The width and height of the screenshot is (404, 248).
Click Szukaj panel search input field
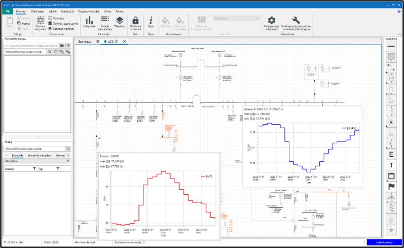35,149
